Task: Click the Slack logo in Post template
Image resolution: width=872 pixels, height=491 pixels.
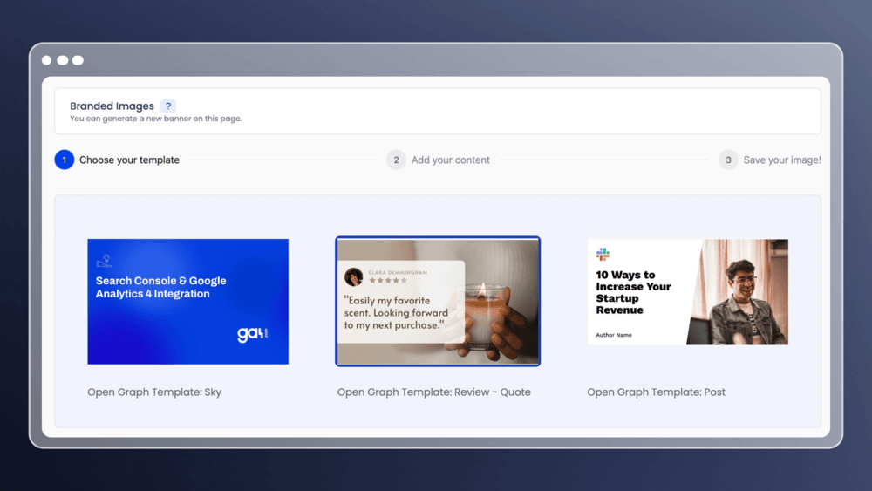Action: [603, 255]
